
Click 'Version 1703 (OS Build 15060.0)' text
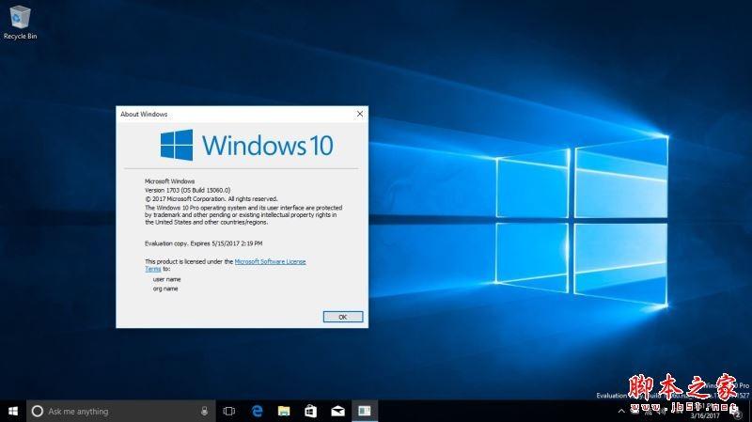[187, 190]
